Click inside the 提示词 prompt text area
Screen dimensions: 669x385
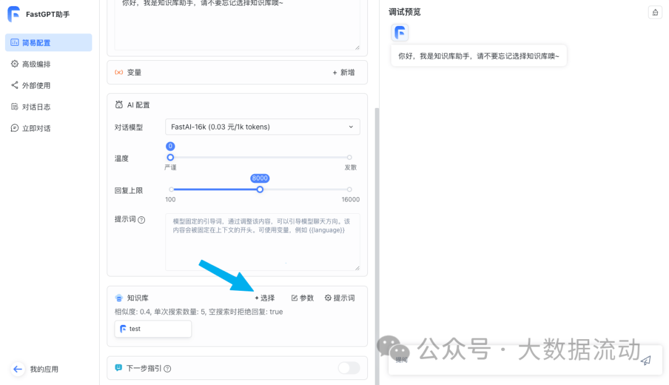pos(263,242)
